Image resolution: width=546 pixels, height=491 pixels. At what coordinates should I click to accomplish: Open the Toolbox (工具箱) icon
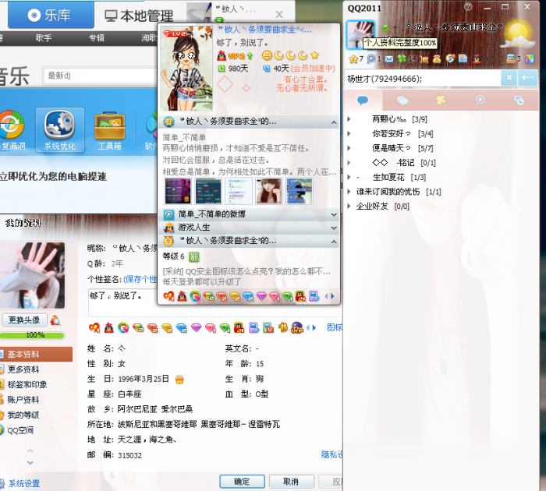pyautogui.click(x=110, y=130)
